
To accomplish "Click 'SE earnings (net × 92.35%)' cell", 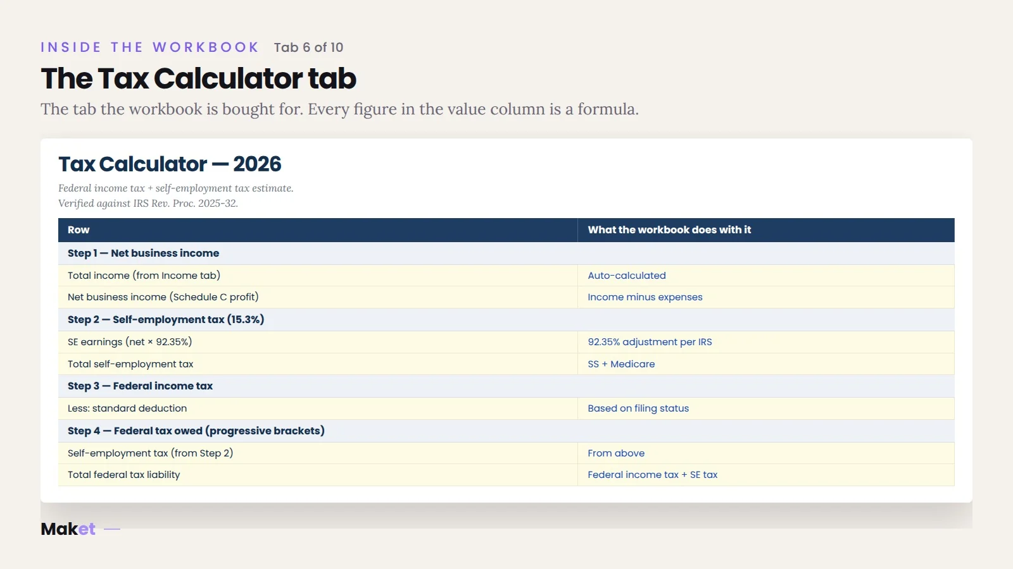I will tap(318, 342).
